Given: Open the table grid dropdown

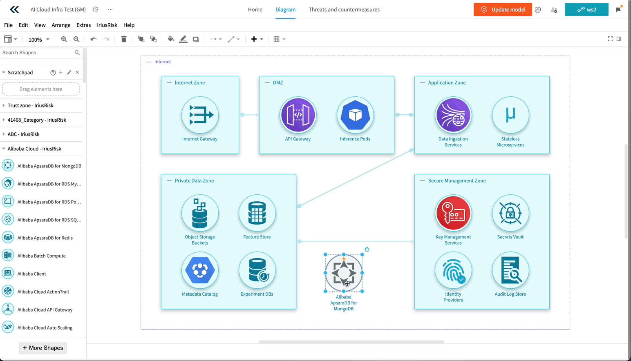Looking at the screenshot, I should [x=280, y=39].
